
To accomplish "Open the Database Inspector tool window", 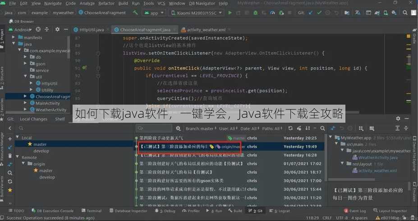I will click(128, 211).
